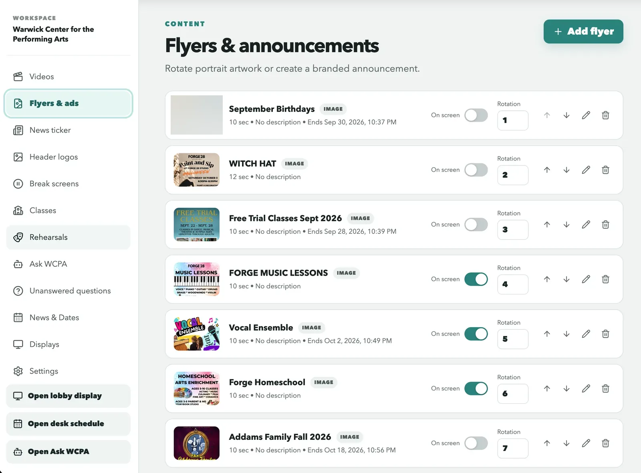Move Forge Homeschool up in the list
Screen dimensions: 641x473
click(547, 388)
